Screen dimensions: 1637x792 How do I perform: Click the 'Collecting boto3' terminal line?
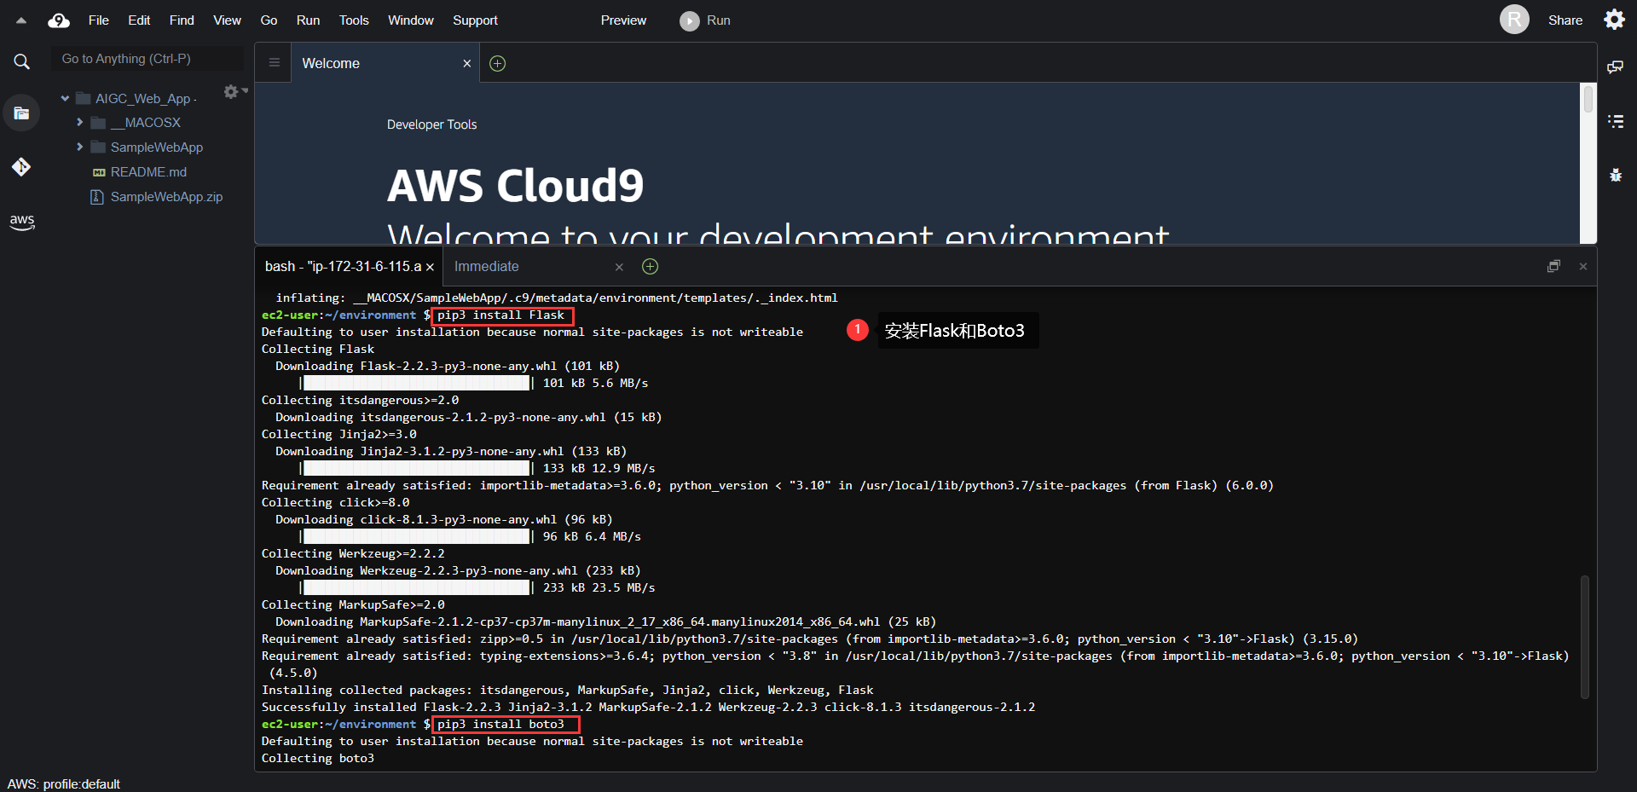tap(317, 759)
